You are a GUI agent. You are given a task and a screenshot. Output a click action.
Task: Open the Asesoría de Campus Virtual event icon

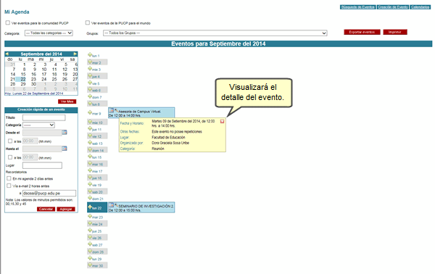pos(111,110)
